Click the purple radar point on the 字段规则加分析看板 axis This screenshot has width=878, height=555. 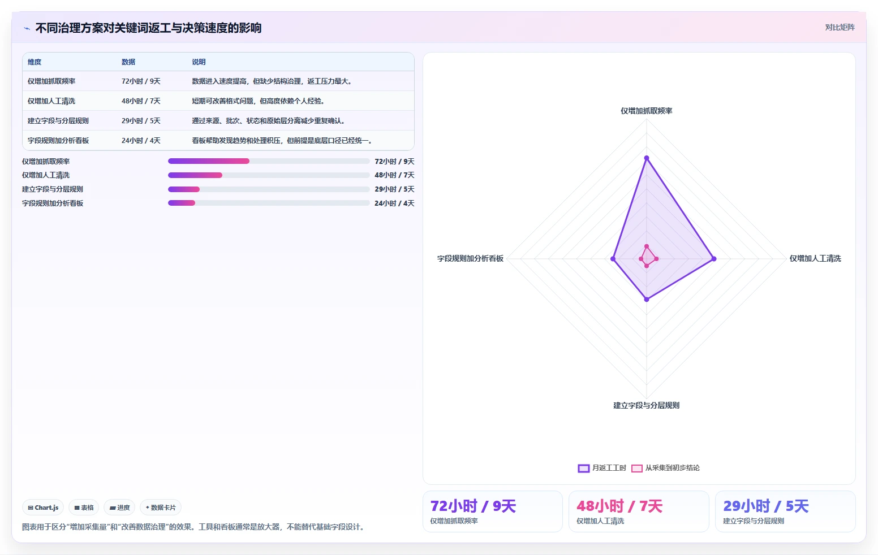[x=613, y=259]
